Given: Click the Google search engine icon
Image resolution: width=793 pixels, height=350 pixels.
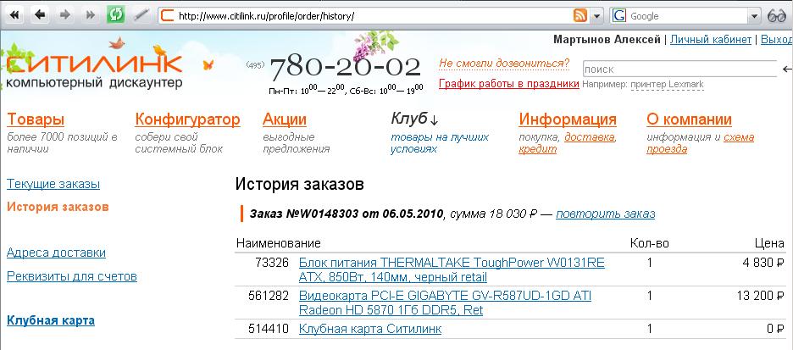Looking at the screenshot, I should point(619,16).
